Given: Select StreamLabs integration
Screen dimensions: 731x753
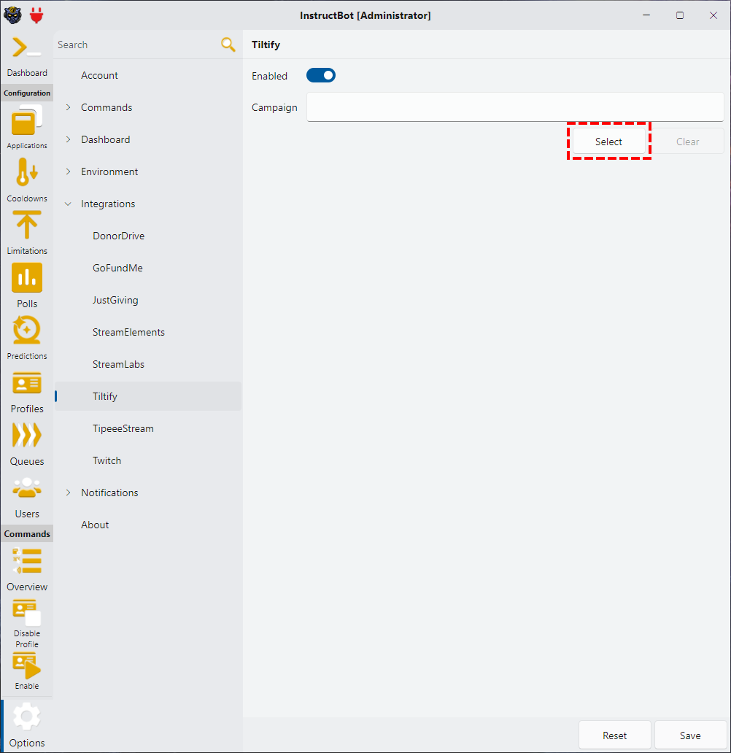Looking at the screenshot, I should (148, 365).
